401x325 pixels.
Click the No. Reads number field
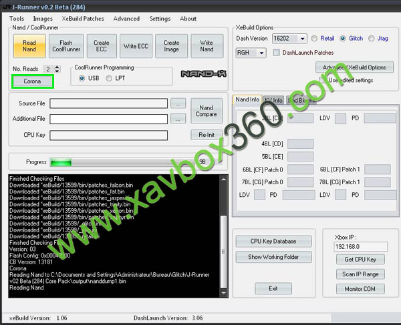pos(49,69)
